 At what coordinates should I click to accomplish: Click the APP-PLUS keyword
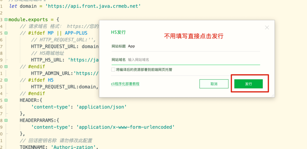point(76,33)
